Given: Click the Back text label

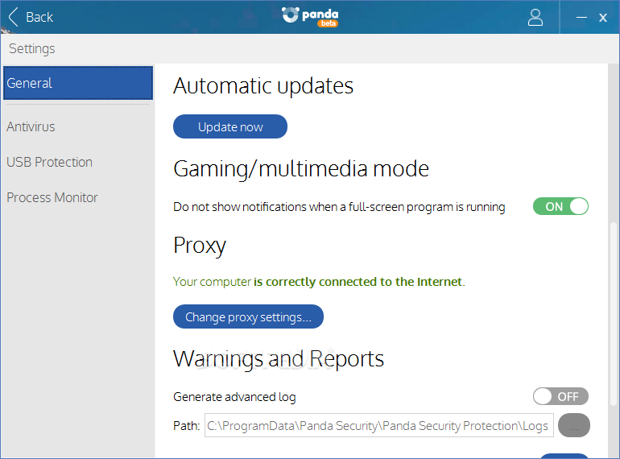Looking at the screenshot, I should pyautogui.click(x=39, y=17).
